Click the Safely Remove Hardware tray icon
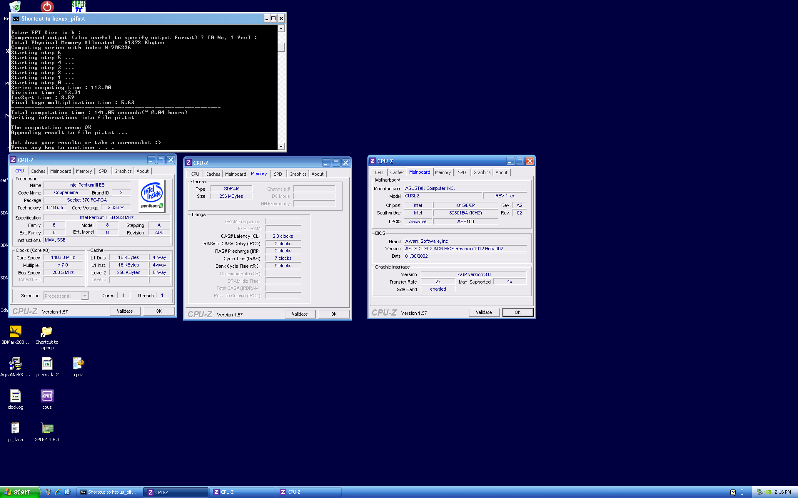This screenshot has width=798, height=498. [x=759, y=492]
